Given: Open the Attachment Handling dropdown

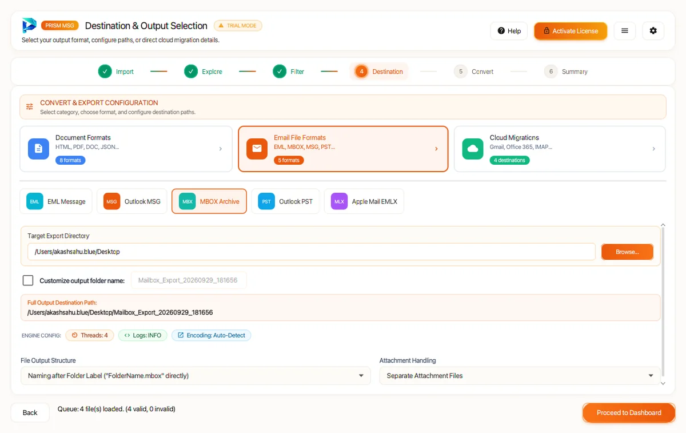Looking at the screenshot, I should (520, 376).
